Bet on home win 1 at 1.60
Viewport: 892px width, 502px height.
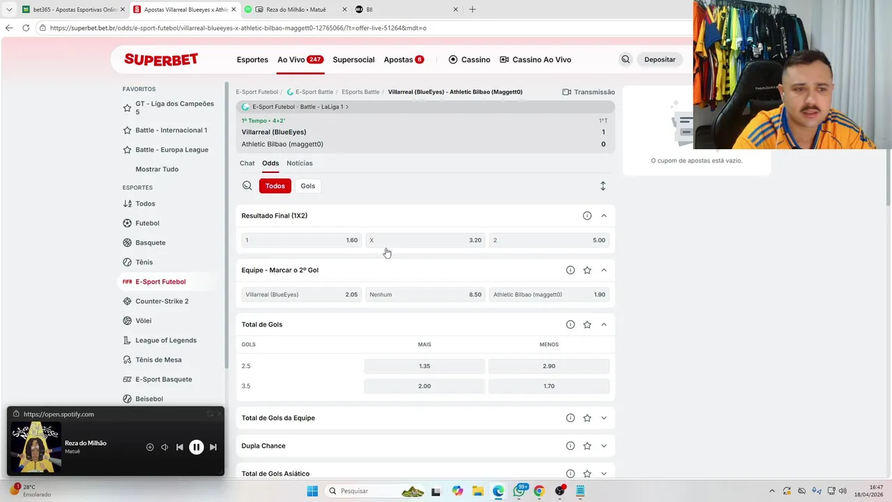tap(302, 240)
